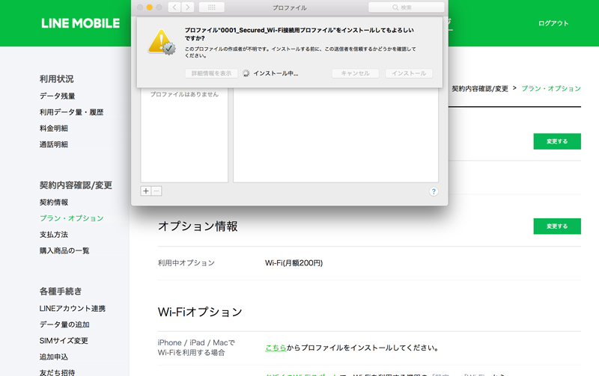This screenshot has width=599, height=376.
Task: Click the yellow warning icon in dialog
Action: pos(162,42)
